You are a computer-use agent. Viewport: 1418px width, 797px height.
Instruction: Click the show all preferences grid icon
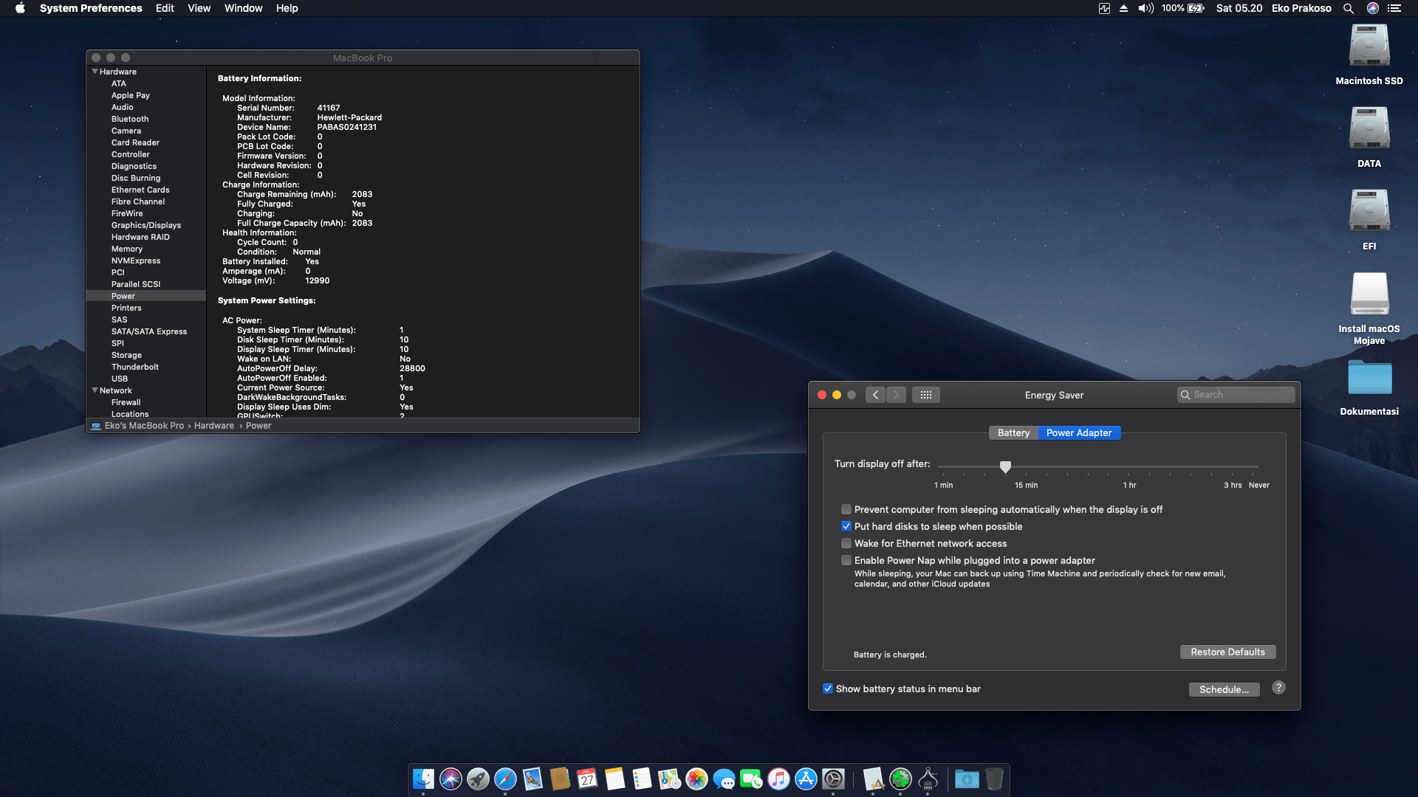(925, 395)
